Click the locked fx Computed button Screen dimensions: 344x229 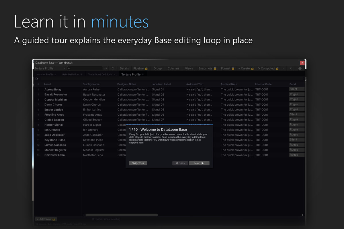click(268, 68)
